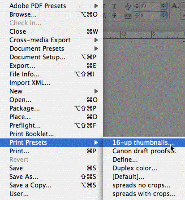
Task: Choose Print Booklet... menu item
Action: point(52,134)
